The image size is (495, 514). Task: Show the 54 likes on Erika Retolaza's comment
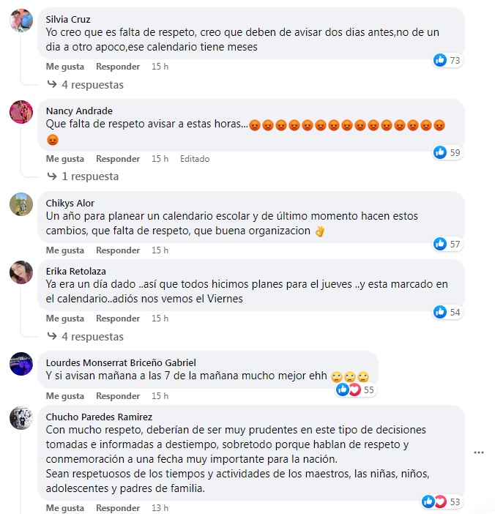(447, 312)
